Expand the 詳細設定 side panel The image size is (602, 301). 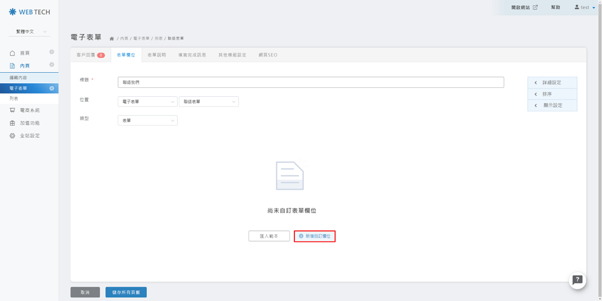coord(552,82)
